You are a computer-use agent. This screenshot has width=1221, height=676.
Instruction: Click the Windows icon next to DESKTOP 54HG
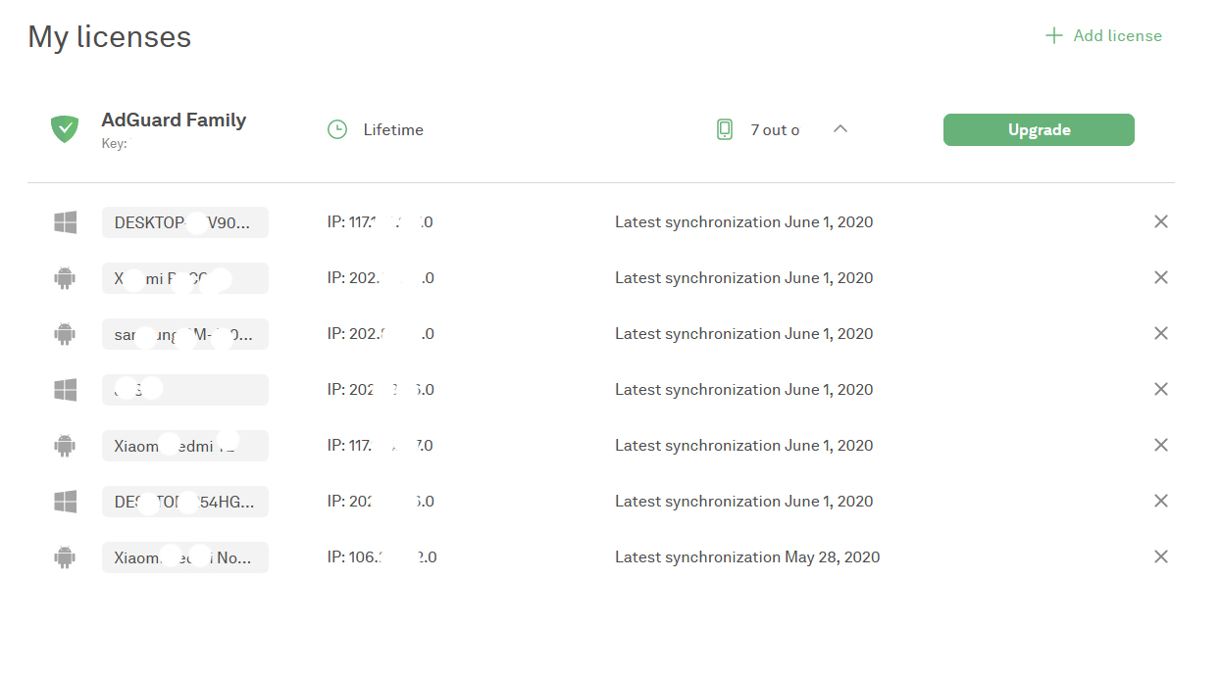point(65,502)
